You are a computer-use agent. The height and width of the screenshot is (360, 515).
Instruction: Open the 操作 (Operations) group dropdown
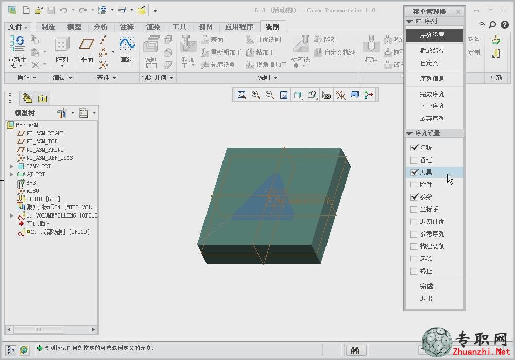pos(27,78)
